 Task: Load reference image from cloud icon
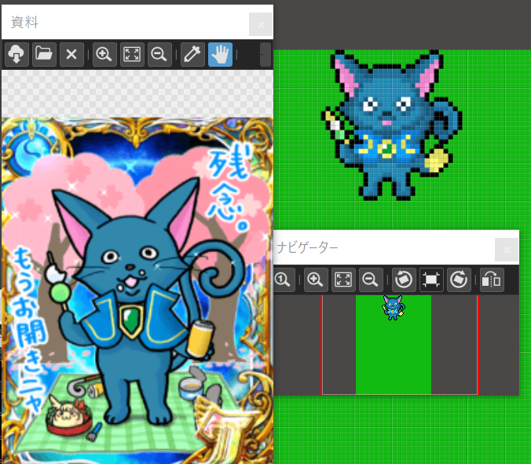point(16,54)
